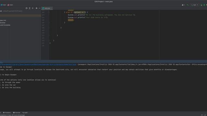Screen dimensions: 207x116
Task: Click the expand all icon in Project panel
Action: [29, 8]
